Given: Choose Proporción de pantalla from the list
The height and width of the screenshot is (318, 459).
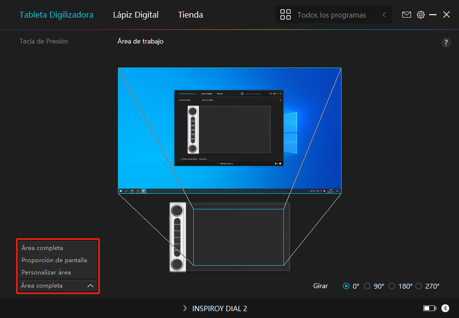Looking at the screenshot, I should [54, 260].
